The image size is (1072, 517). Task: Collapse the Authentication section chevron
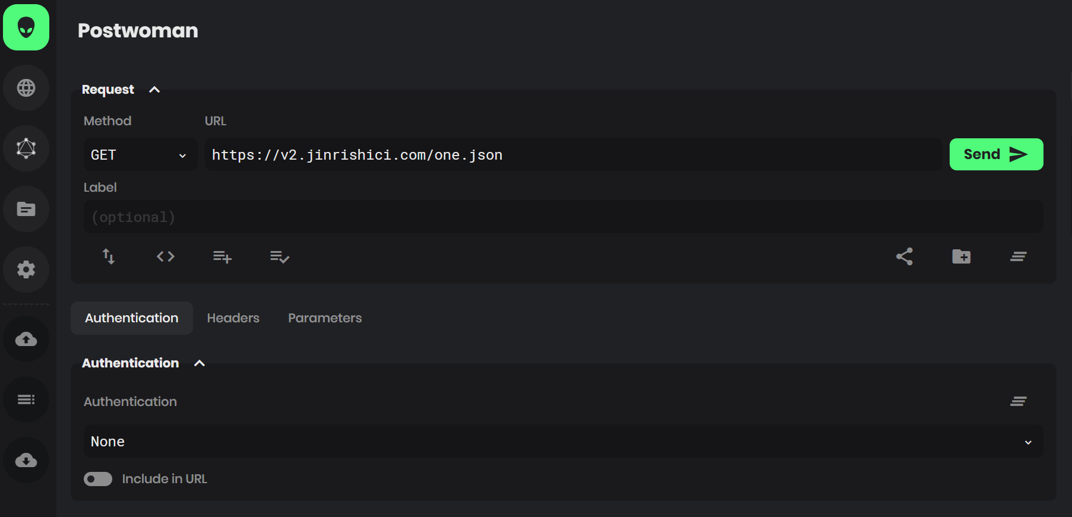[200, 363]
